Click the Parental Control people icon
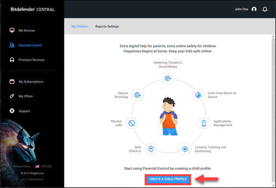Image resolution: width=276 pixels, height=188 pixels. pyautogui.click(x=12, y=45)
